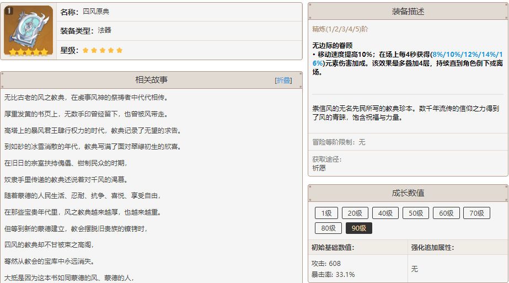
Task: Click the 相关故事 section header
Action: [x=151, y=80]
